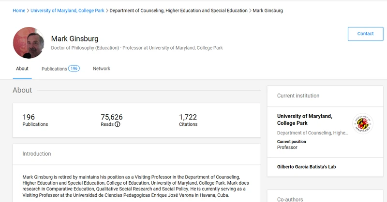Click the truncated Department of Counseling text
The height and width of the screenshot is (202, 387).
pos(313,133)
